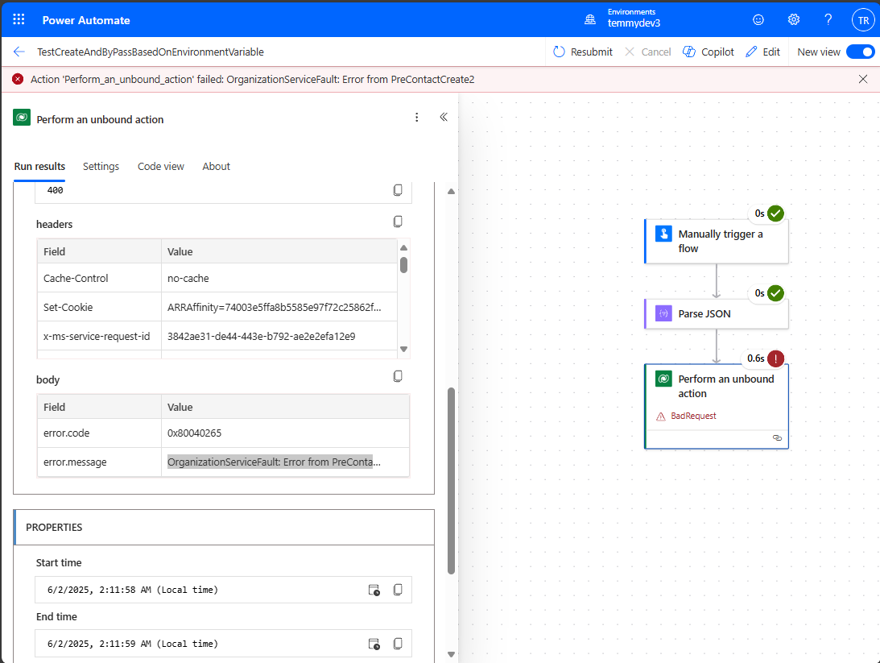The image size is (880, 663).
Task: Click the panel scroll down arrow
Action: click(x=451, y=654)
